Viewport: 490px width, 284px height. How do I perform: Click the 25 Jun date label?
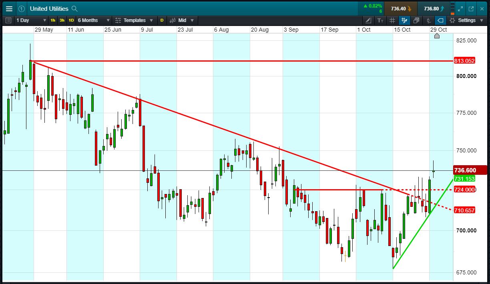click(112, 30)
